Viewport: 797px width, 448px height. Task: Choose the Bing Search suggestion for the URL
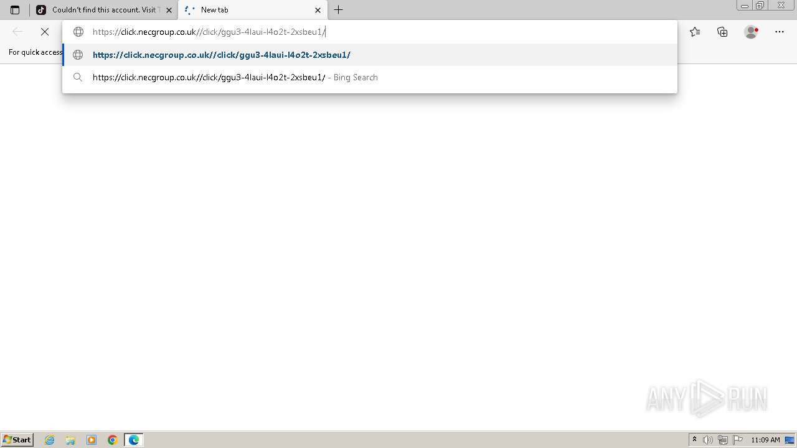(x=370, y=77)
